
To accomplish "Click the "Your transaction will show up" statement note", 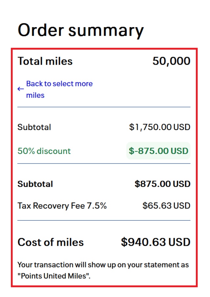I will click(103, 265).
